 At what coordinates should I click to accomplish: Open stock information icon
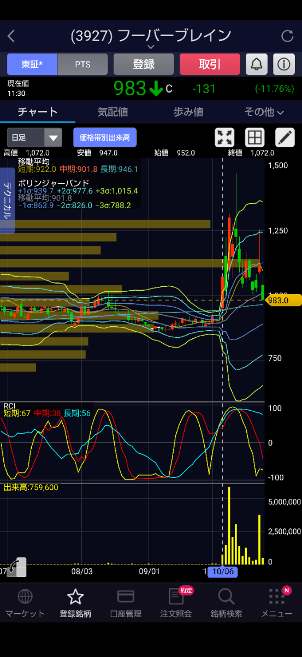(x=283, y=65)
